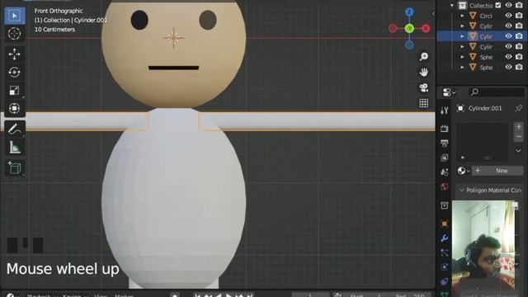Viewport: 528px width, 297px height.
Task: Click the viewport pan hand icon
Action: tap(423, 72)
